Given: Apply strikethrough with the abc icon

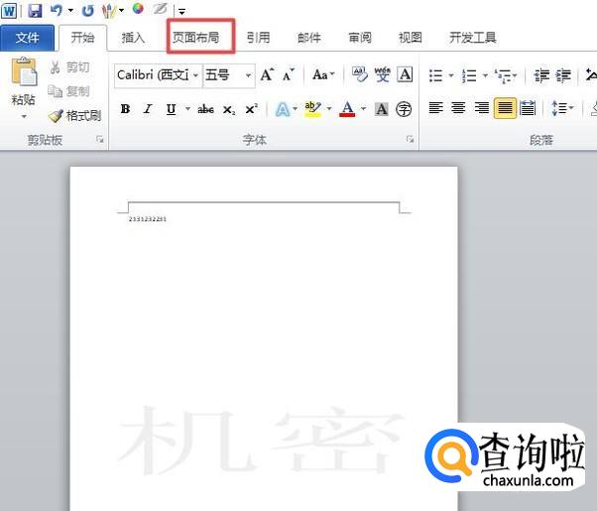Looking at the screenshot, I should pyautogui.click(x=205, y=109).
